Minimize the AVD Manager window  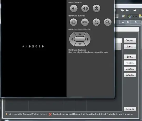[123, 22]
